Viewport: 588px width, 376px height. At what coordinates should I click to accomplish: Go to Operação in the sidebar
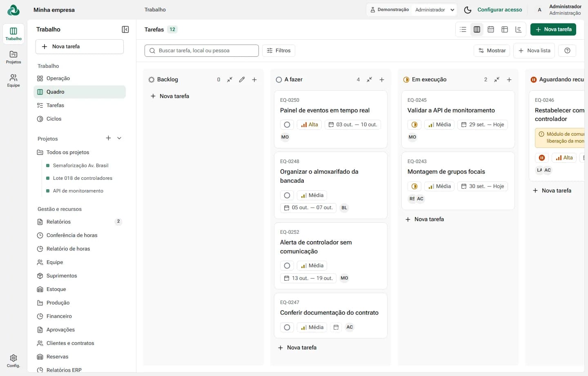[x=80, y=78]
